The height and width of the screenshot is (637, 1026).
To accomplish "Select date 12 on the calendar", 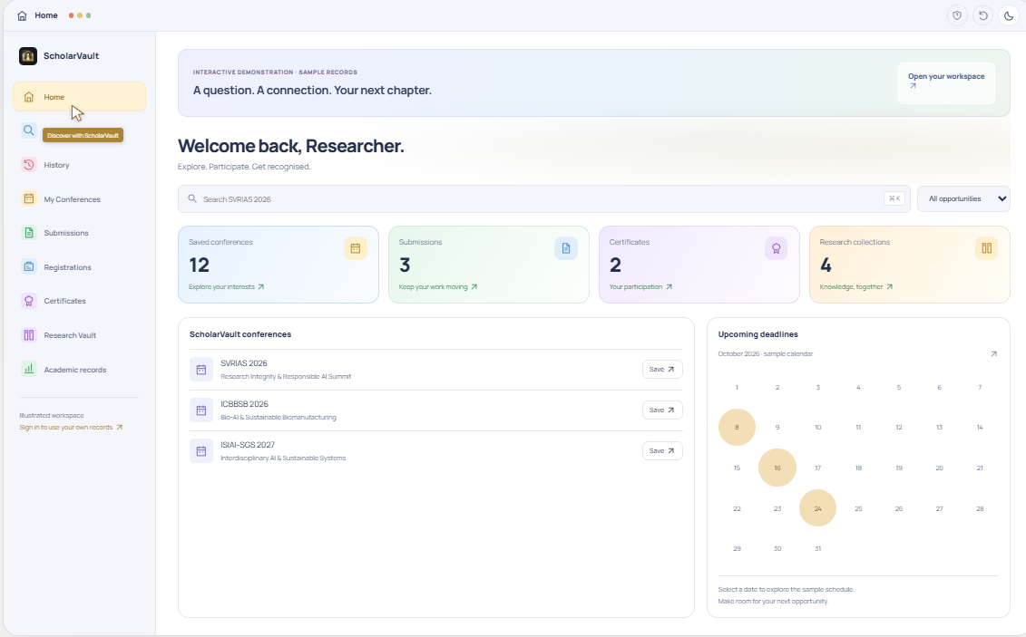I will coord(898,428).
